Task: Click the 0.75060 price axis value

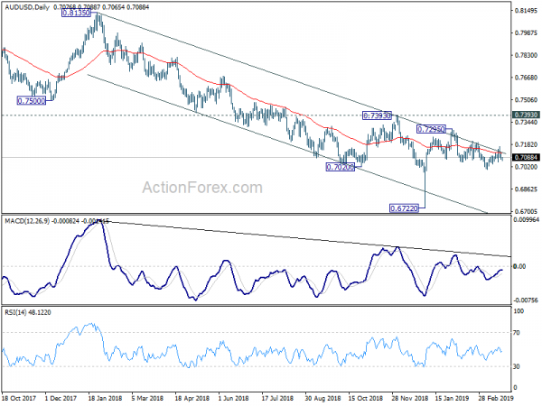Action: pyautogui.click(x=526, y=100)
